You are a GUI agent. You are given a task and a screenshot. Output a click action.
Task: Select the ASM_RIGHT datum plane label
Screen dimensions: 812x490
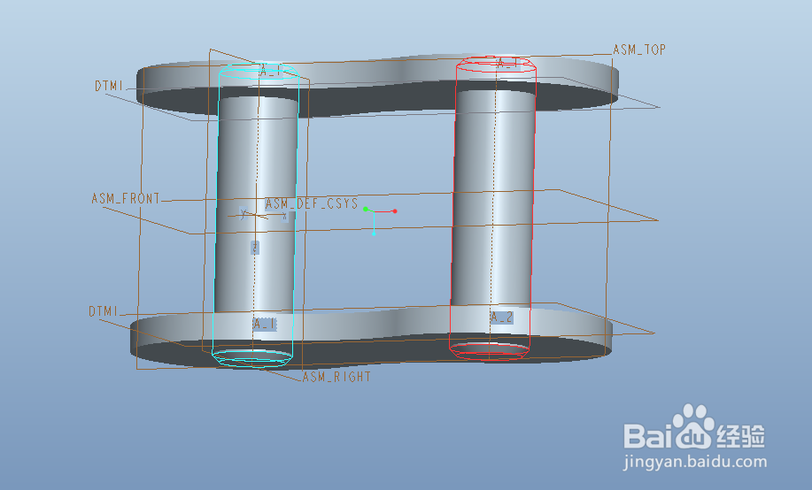coord(336,377)
